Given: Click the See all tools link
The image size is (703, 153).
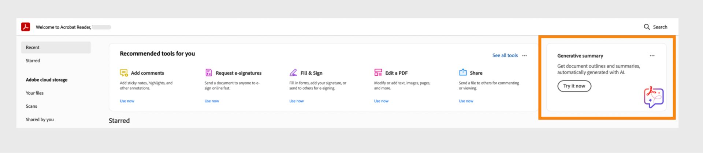Looking at the screenshot, I should [x=505, y=55].
